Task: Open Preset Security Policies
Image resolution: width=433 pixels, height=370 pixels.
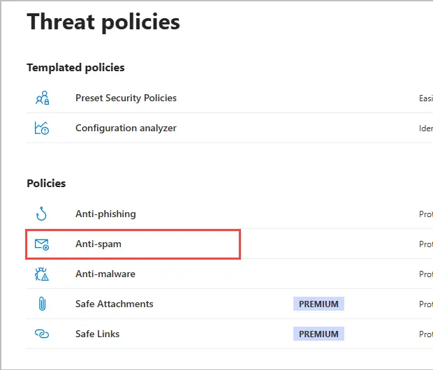Action: (126, 98)
